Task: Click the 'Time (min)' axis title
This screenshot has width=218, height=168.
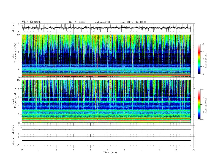Action: pos(110,152)
